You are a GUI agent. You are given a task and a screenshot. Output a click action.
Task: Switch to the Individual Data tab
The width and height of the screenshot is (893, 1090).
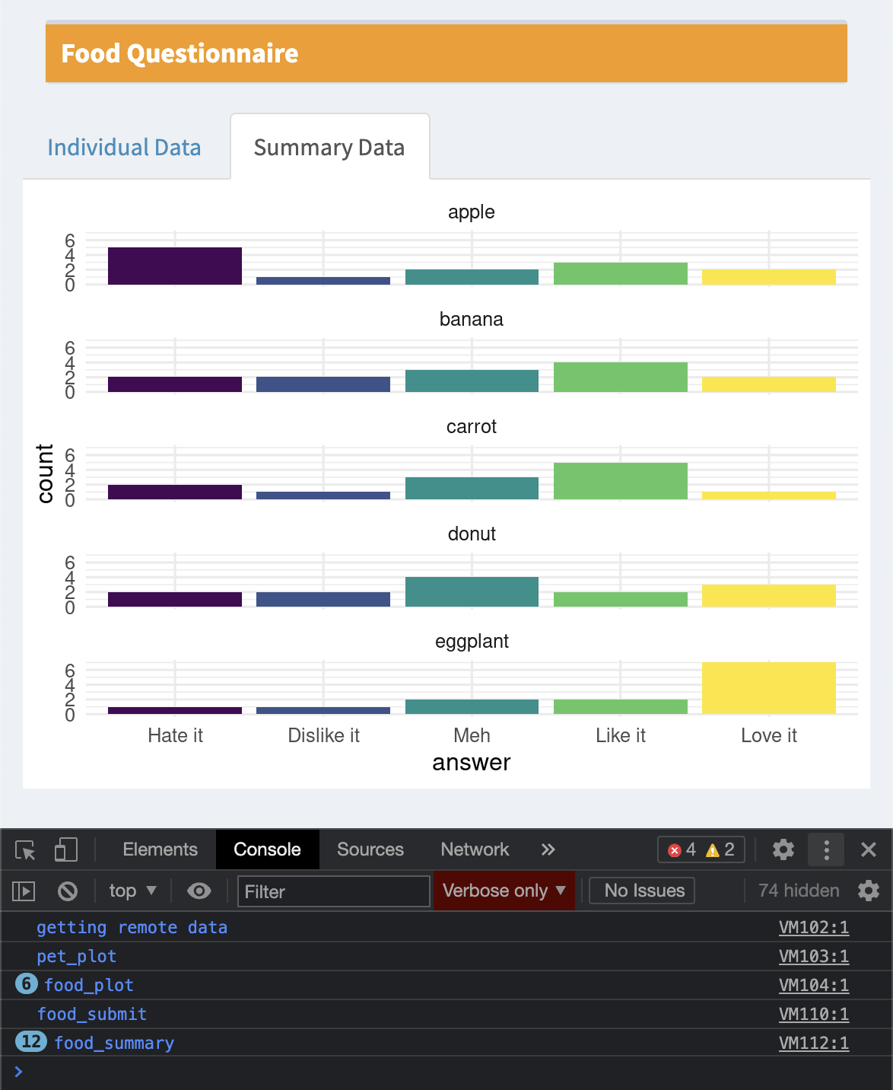pyautogui.click(x=125, y=147)
